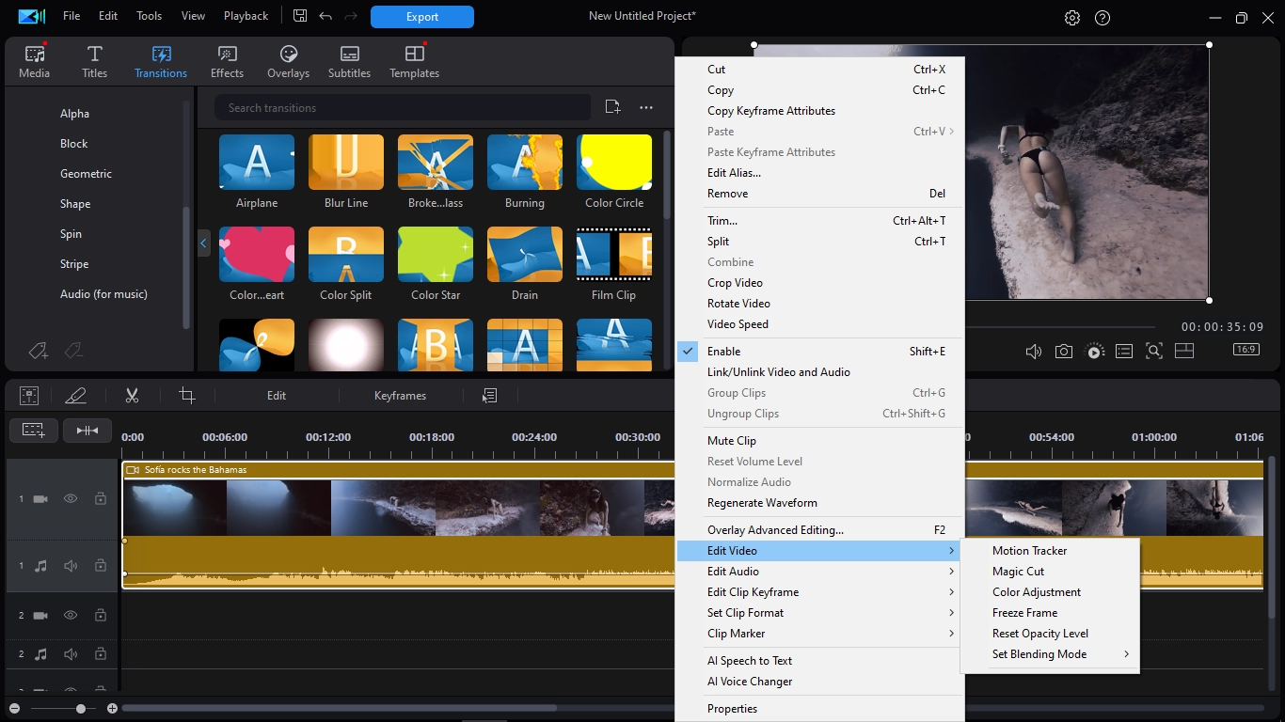Click the undo arrow icon
1285x722 pixels.
(325, 17)
